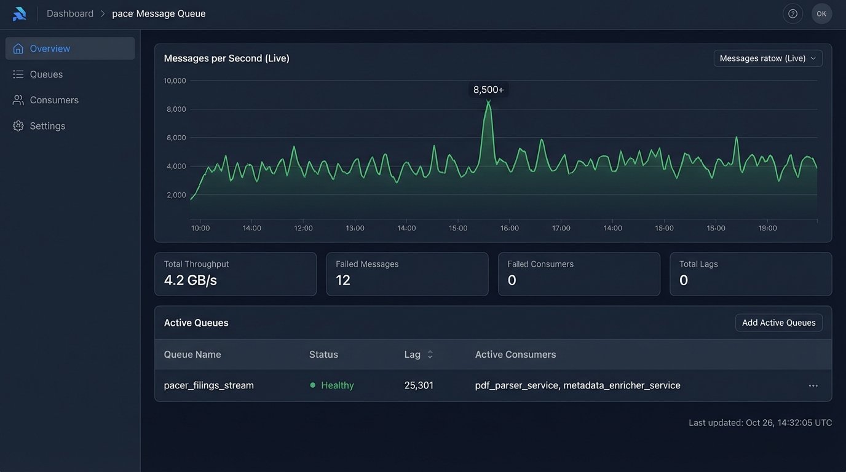Screen dimensions: 846x472
Task: Click the app logo in the top bar
Action: click(x=18, y=13)
